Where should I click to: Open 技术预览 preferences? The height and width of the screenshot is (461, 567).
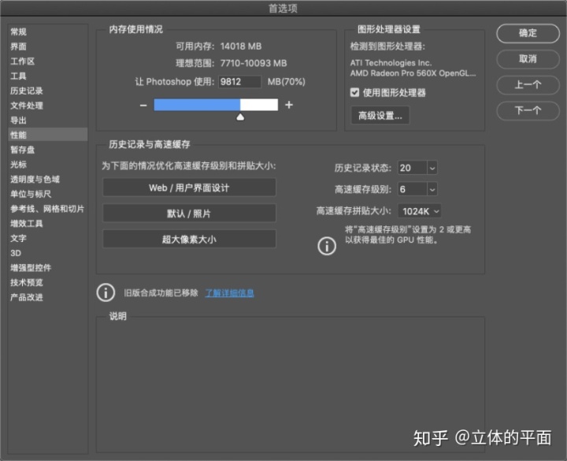click(47, 283)
